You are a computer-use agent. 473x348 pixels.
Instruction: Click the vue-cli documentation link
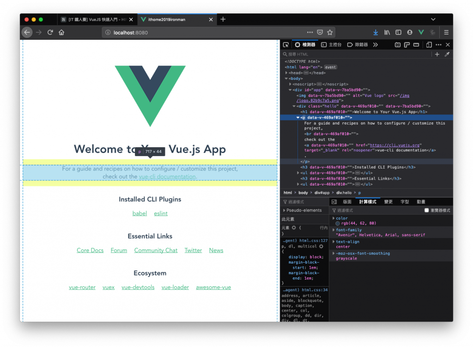167,177
